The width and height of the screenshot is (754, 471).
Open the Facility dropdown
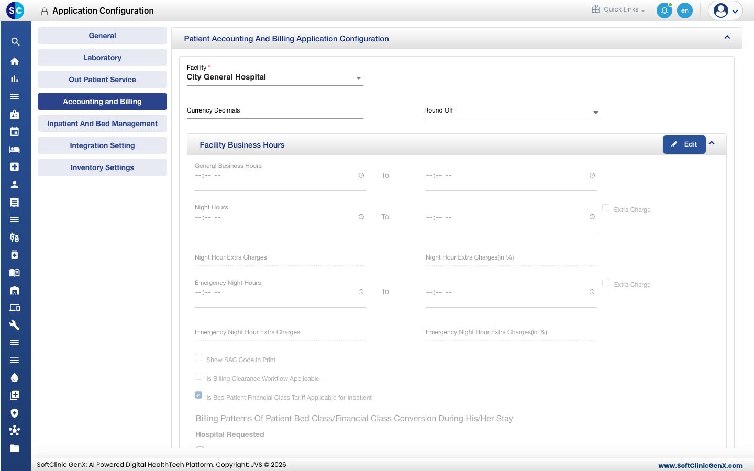[275, 77]
